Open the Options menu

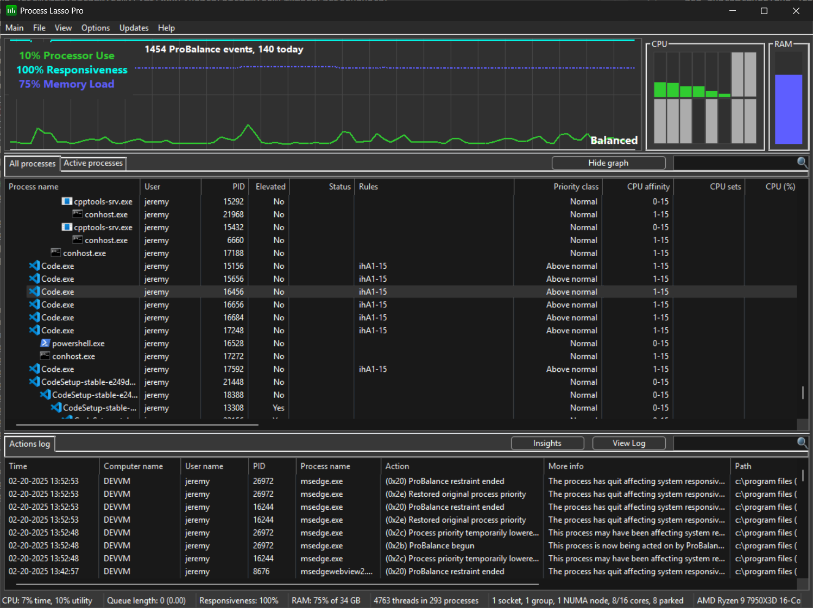pyautogui.click(x=96, y=28)
